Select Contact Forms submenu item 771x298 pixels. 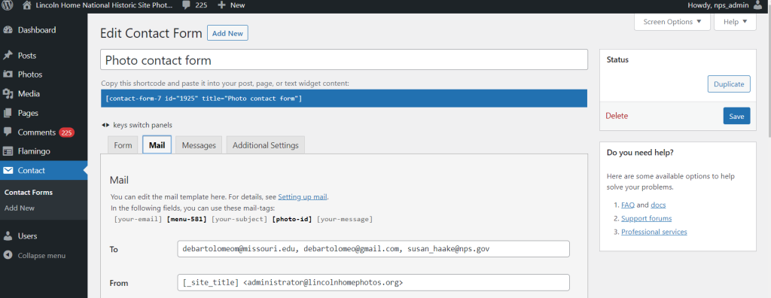coord(29,193)
